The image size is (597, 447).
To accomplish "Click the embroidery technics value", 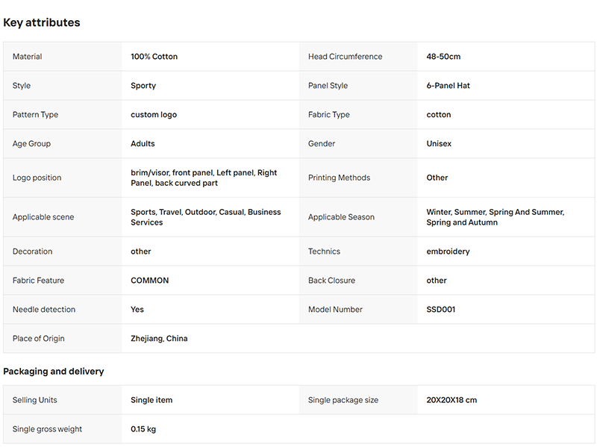I will 448,251.
